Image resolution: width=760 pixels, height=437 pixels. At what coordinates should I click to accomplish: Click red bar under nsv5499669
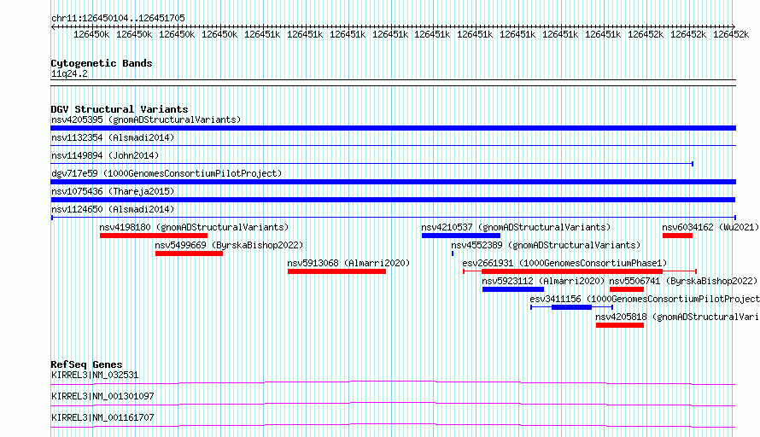point(189,253)
